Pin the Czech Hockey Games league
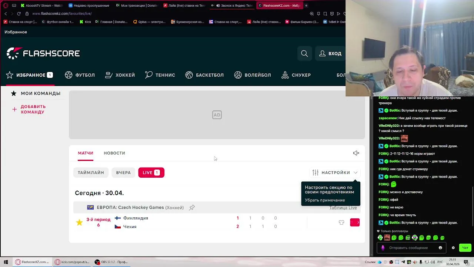 coord(192,208)
